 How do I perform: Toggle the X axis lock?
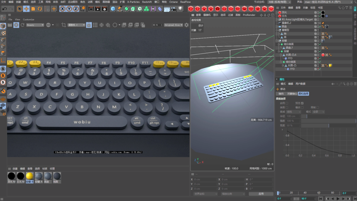(x=62, y=9)
